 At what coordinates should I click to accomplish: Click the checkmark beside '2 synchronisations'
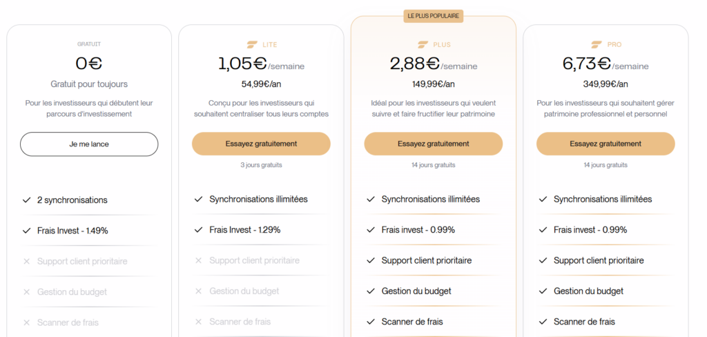click(26, 200)
